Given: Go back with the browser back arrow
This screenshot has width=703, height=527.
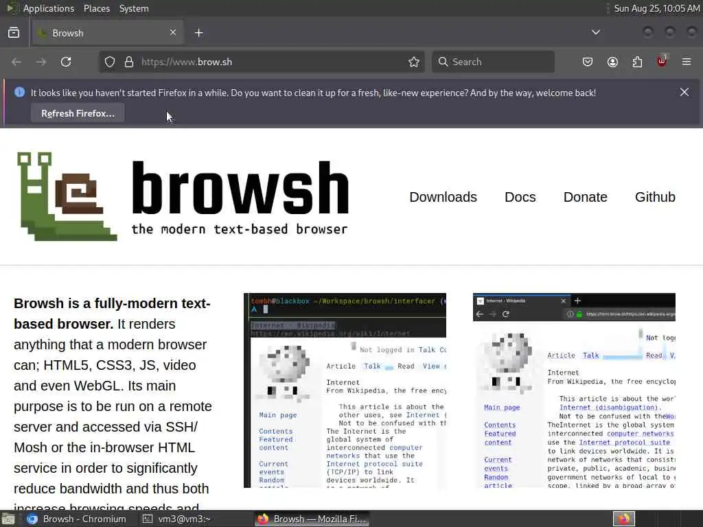Looking at the screenshot, I should tap(16, 62).
